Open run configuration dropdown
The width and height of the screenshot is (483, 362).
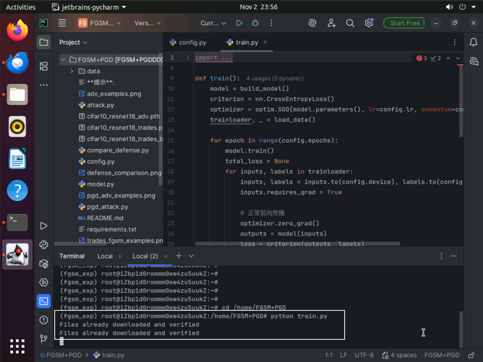[x=213, y=23]
